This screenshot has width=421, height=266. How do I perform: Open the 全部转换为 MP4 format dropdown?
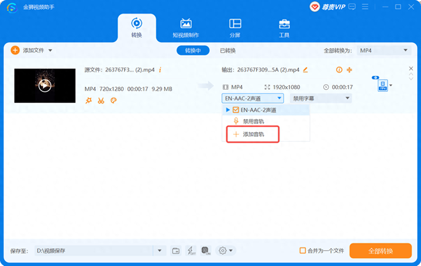[384, 50]
